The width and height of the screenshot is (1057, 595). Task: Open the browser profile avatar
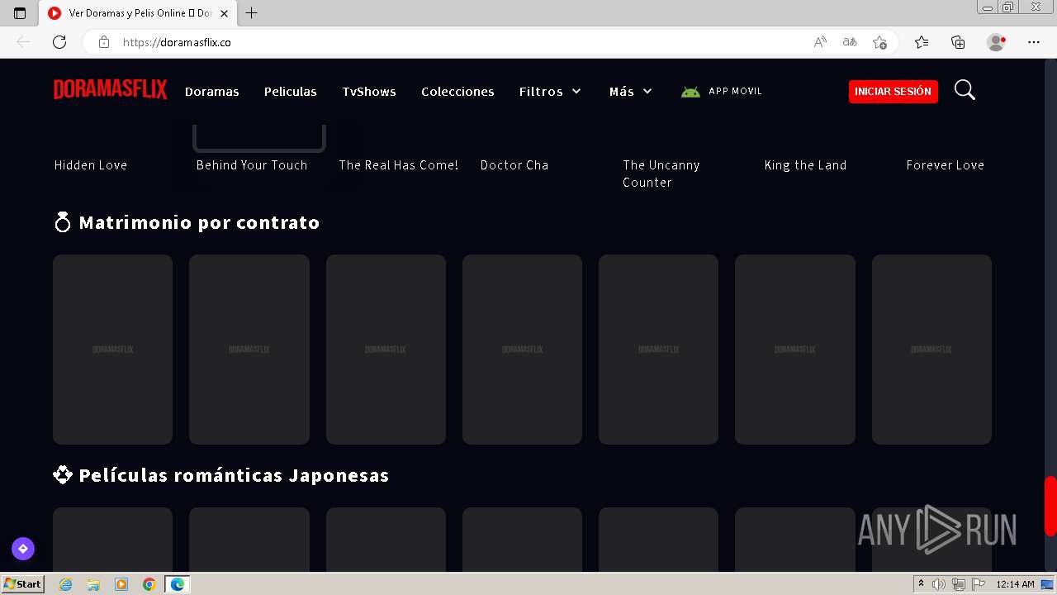(x=996, y=42)
